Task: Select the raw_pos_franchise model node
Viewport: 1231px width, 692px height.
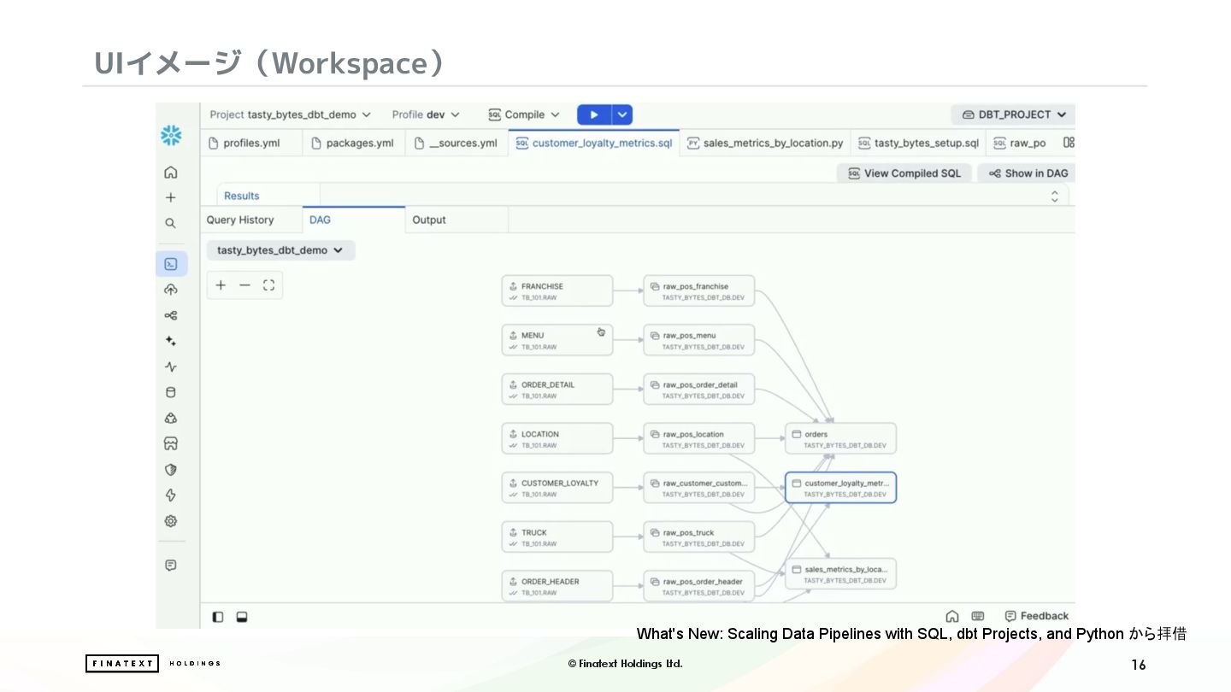Action: (699, 291)
